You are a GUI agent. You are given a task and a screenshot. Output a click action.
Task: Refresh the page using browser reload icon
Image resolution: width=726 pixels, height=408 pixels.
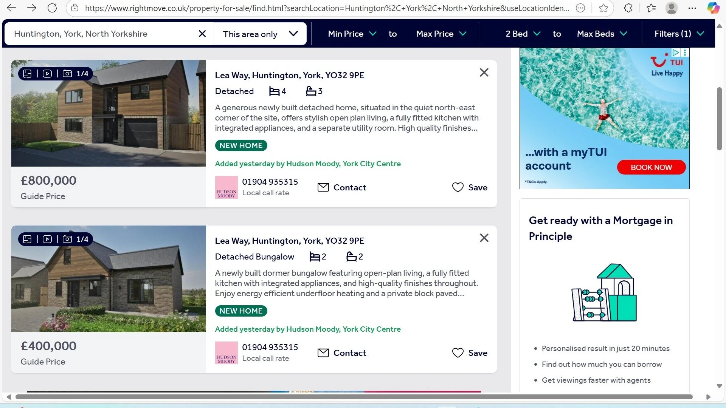(x=52, y=8)
